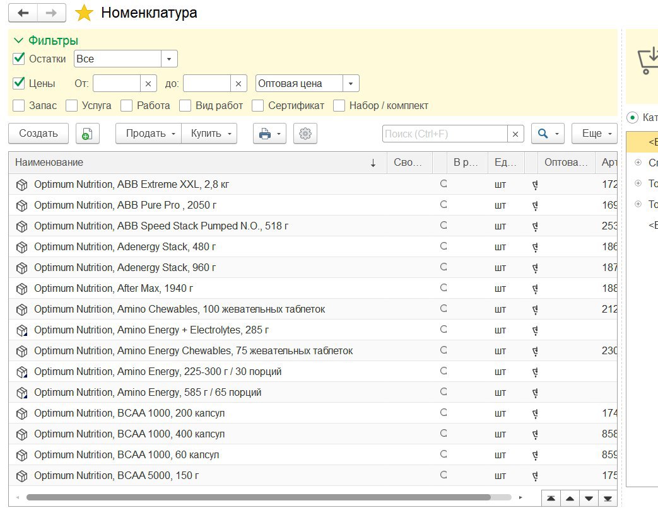
Task: Click the scrollbar left arrow
Action: pyautogui.click(x=18, y=497)
